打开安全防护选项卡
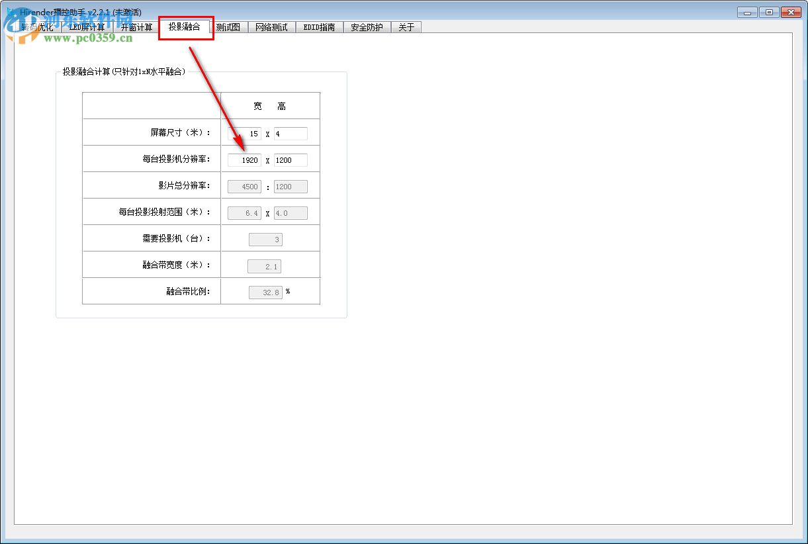Image resolution: width=808 pixels, height=544 pixels. point(366,27)
